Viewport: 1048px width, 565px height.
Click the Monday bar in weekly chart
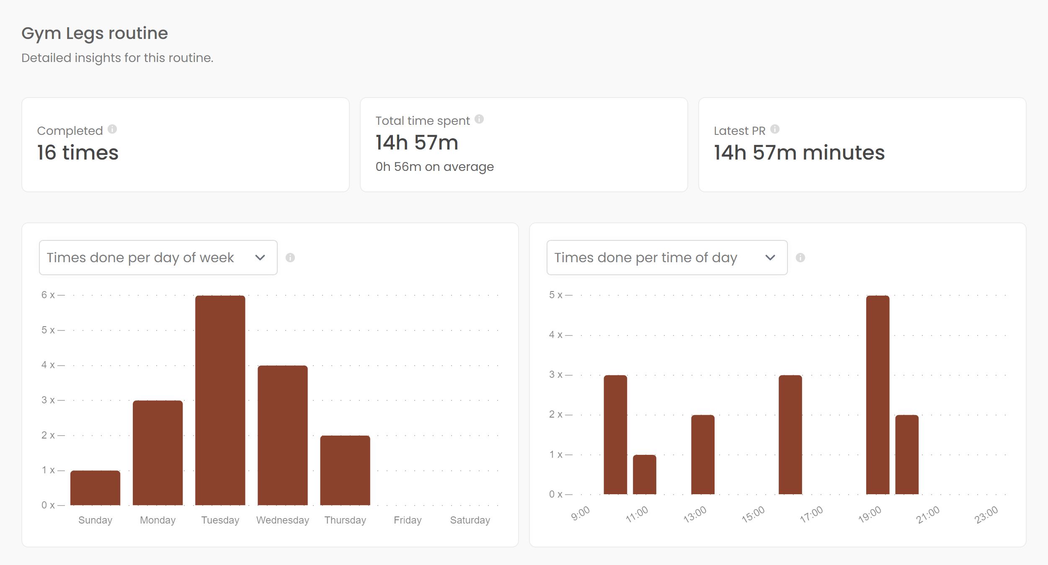point(157,452)
